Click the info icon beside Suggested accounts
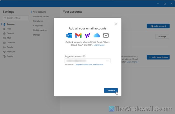The image size is (175, 114). click(x=84, y=56)
